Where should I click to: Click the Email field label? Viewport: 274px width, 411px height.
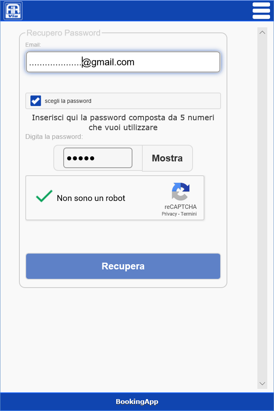[33, 45]
